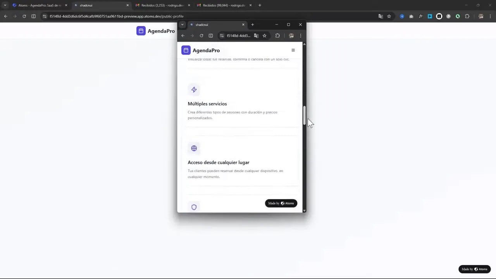The width and height of the screenshot is (496, 279).
Task: Open extensions puzzle icon in main window
Action: [x=467, y=16]
